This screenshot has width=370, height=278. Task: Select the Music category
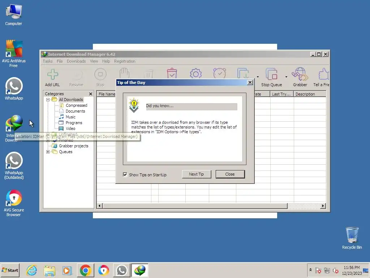click(x=70, y=117)
